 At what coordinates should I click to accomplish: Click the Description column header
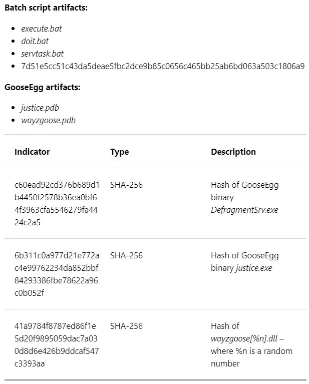pyautogui.click(x=233, y=152)
